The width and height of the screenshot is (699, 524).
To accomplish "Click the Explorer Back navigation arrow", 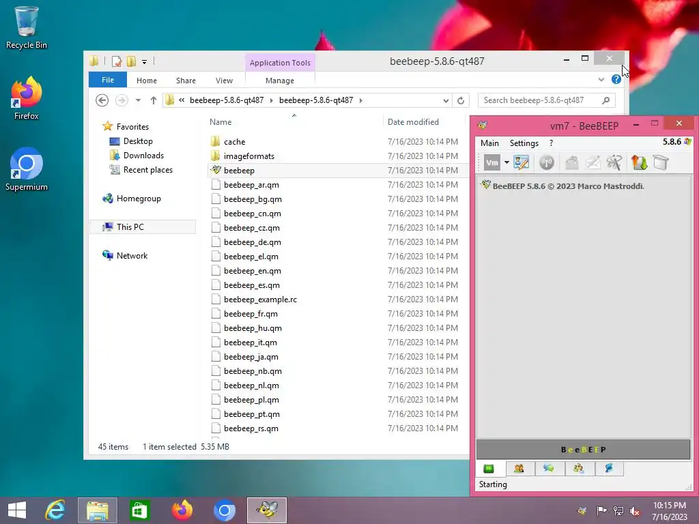I will (102, 100).
